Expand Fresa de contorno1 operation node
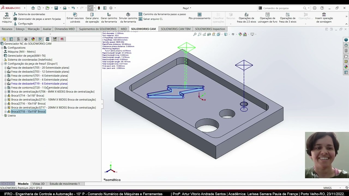 click(x=5, y=76)
